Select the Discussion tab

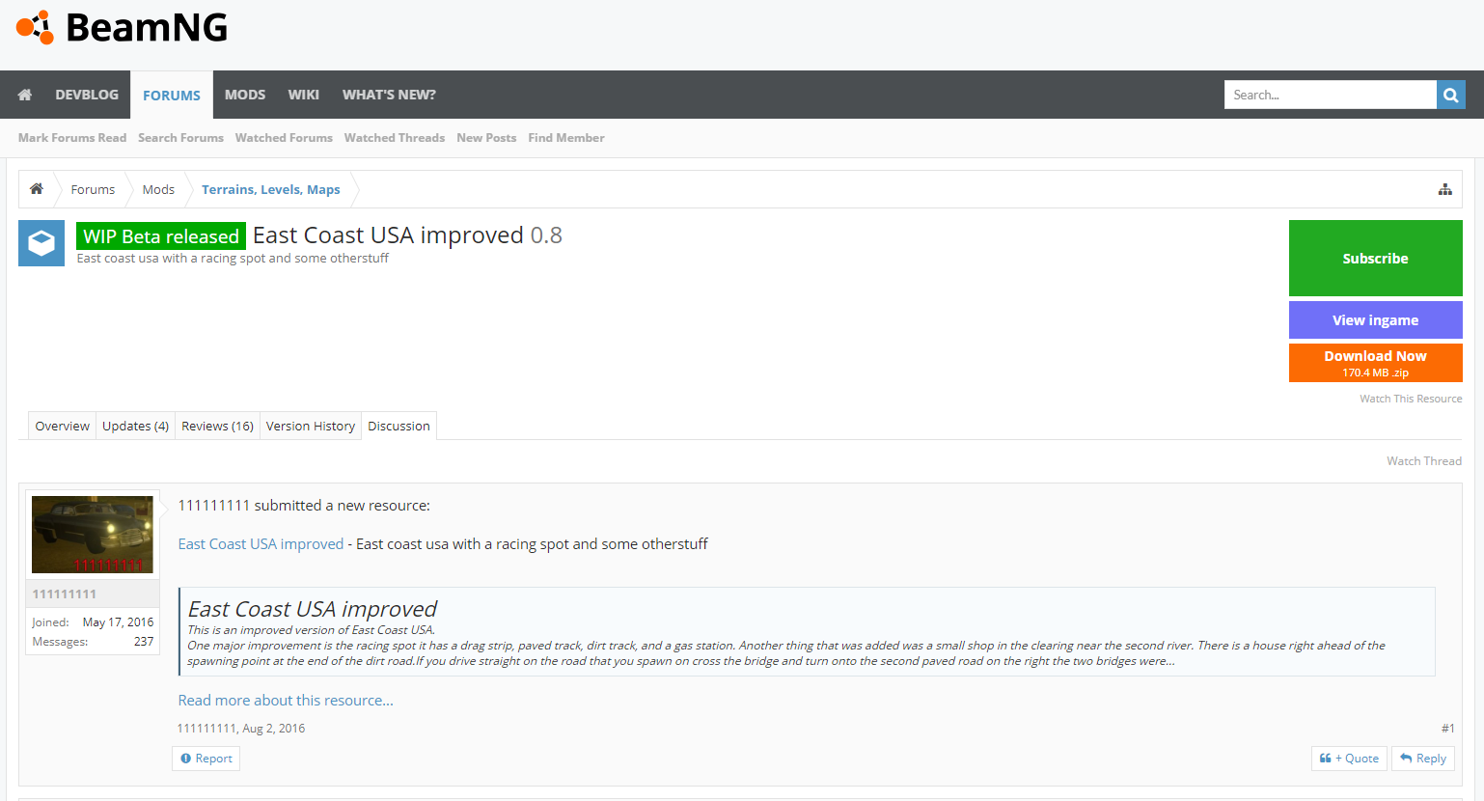tap(398, 426)
